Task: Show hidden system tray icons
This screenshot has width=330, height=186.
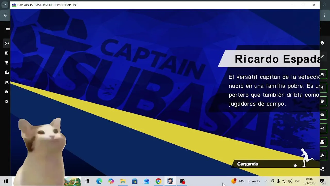Action: coord(267,181)
